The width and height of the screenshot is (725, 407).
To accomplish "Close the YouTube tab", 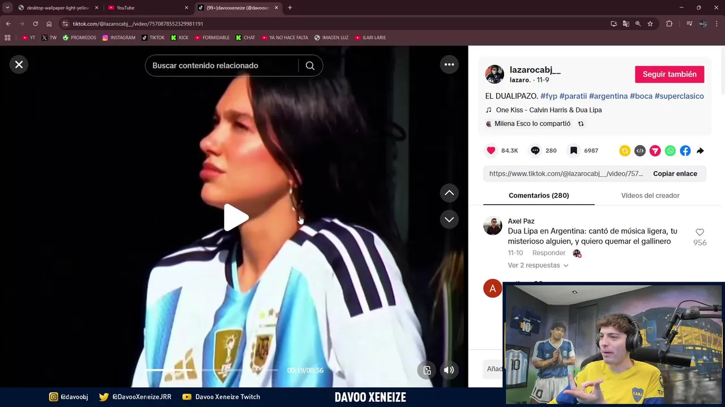I will click(186, 8).
